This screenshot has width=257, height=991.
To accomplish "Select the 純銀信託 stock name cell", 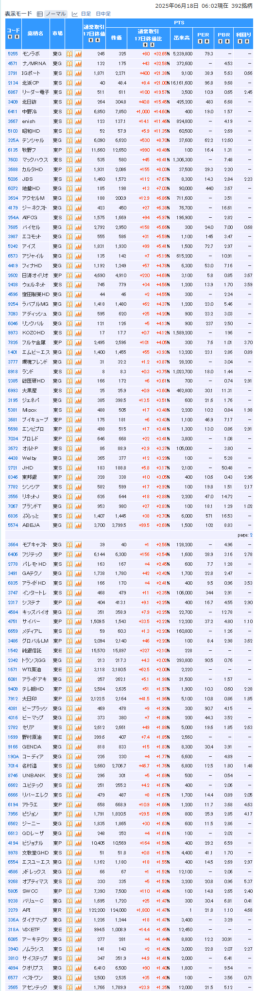I will tap(35, 650).
